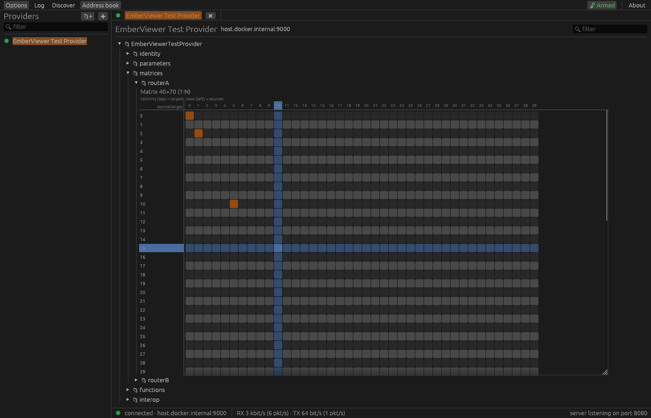This screenshot has height=418, width=651.
Task: Collapse the routerA node arrow
Action: point(136,83)
